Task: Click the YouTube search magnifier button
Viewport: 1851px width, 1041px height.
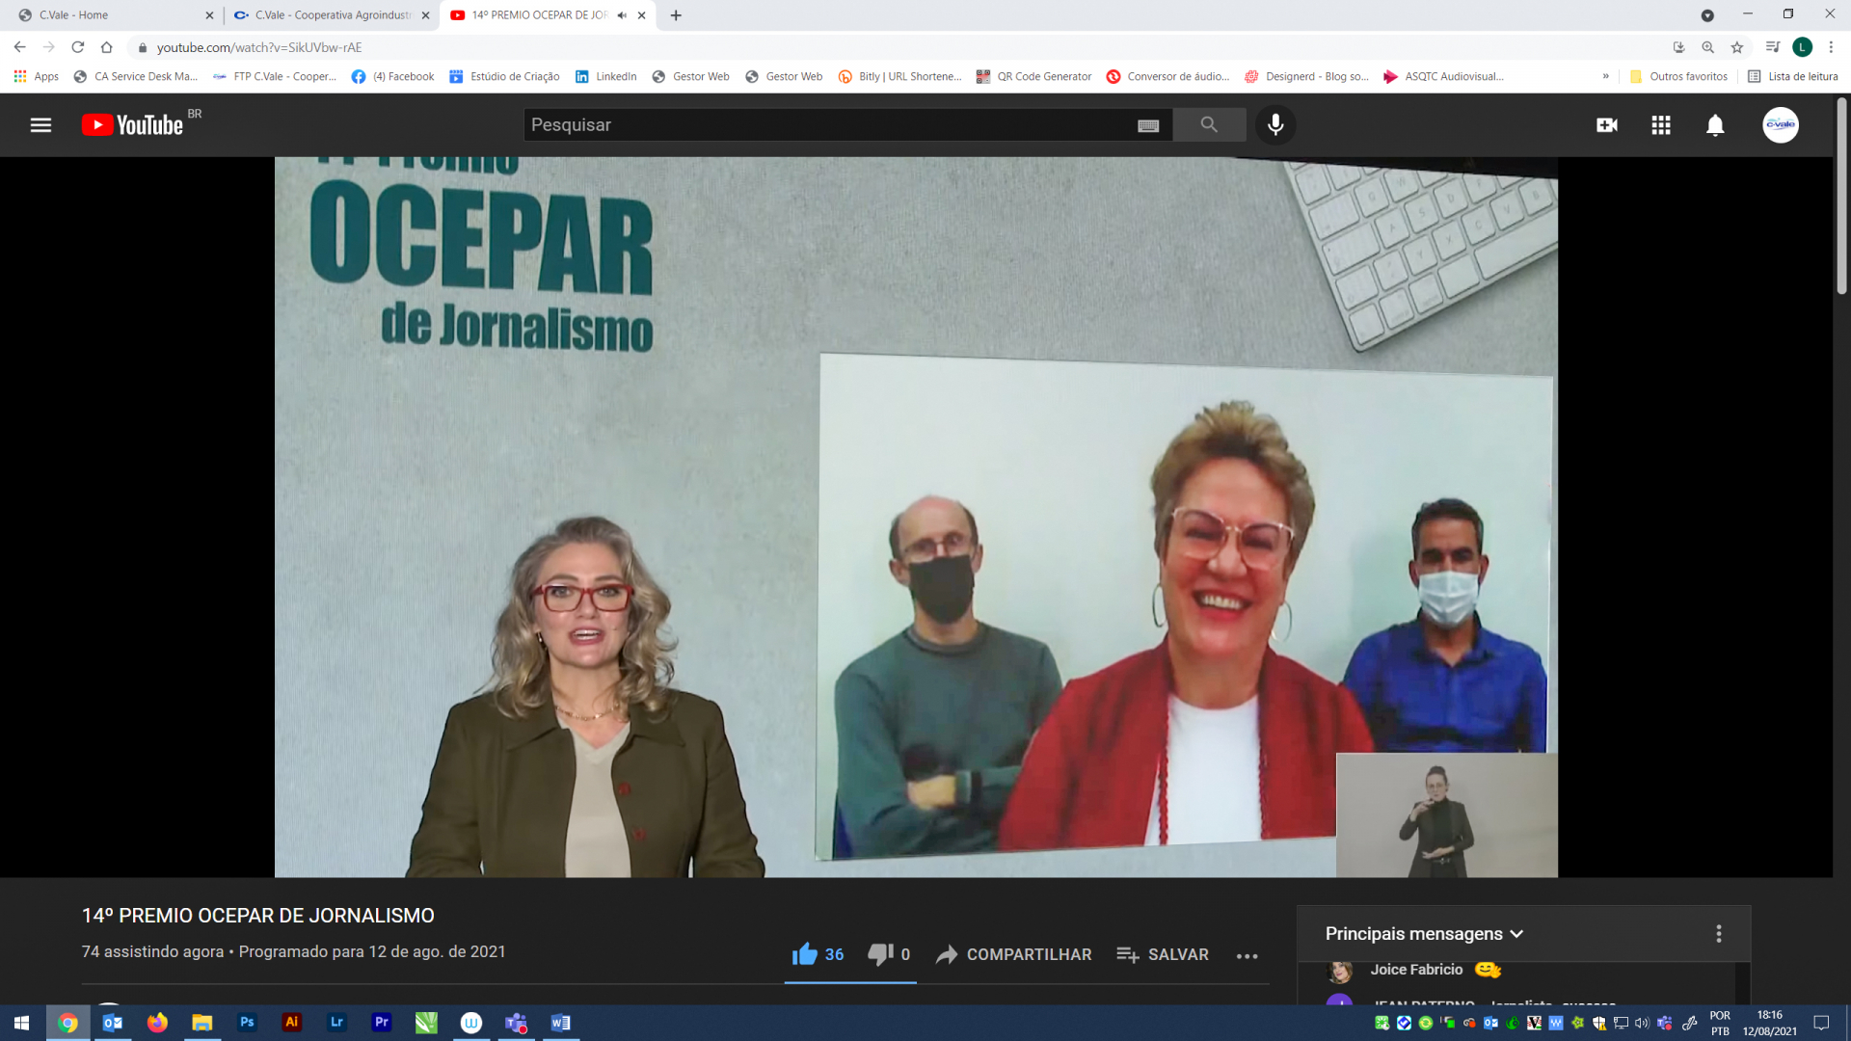Action: [x=1209, y=124]
